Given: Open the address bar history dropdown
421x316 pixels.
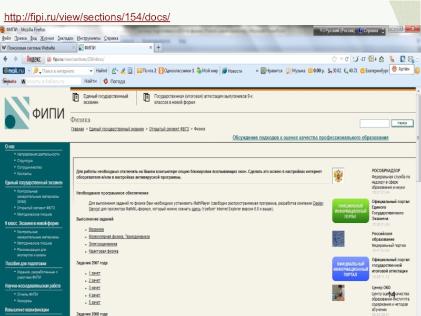Looking at the screenshot, I should click(342, 59).
